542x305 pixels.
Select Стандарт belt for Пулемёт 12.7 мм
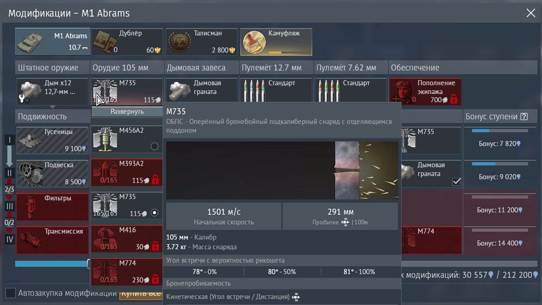click(276, 90)
